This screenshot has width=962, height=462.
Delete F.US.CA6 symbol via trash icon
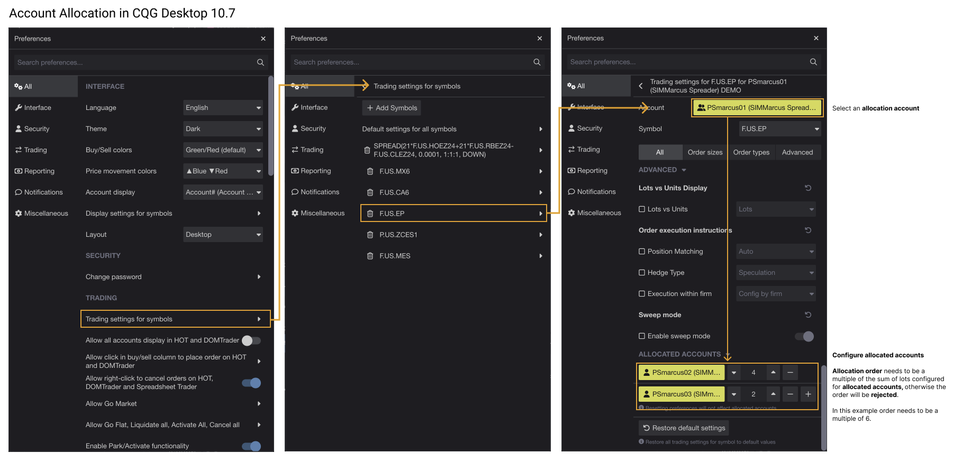coord(370,192)
